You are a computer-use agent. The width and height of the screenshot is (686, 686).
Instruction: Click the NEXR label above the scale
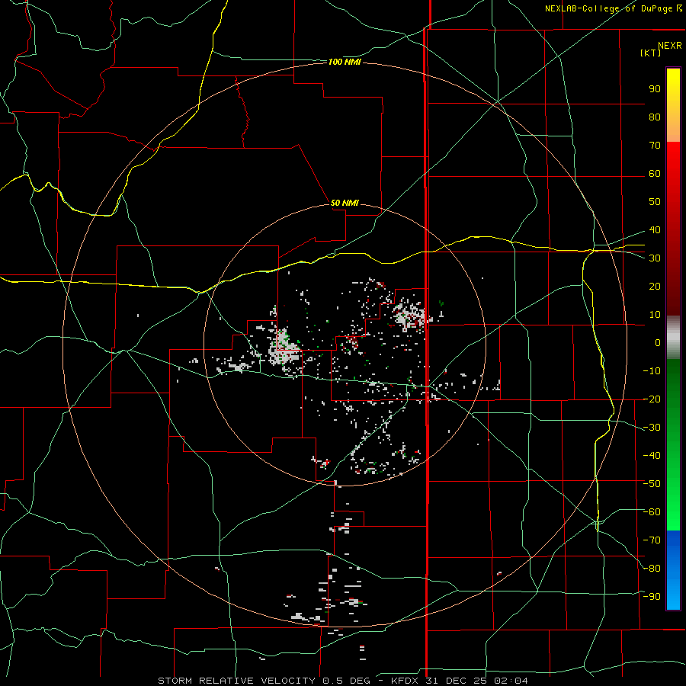[x=669, y=46]
